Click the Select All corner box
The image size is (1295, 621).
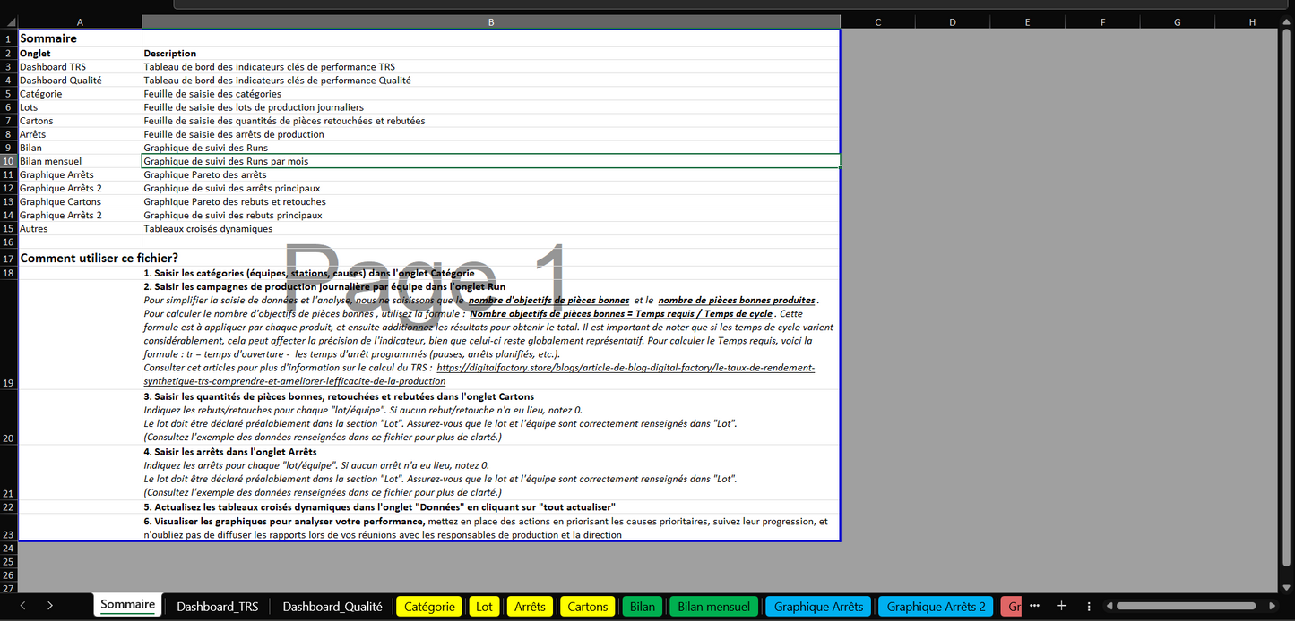(8, 21)
